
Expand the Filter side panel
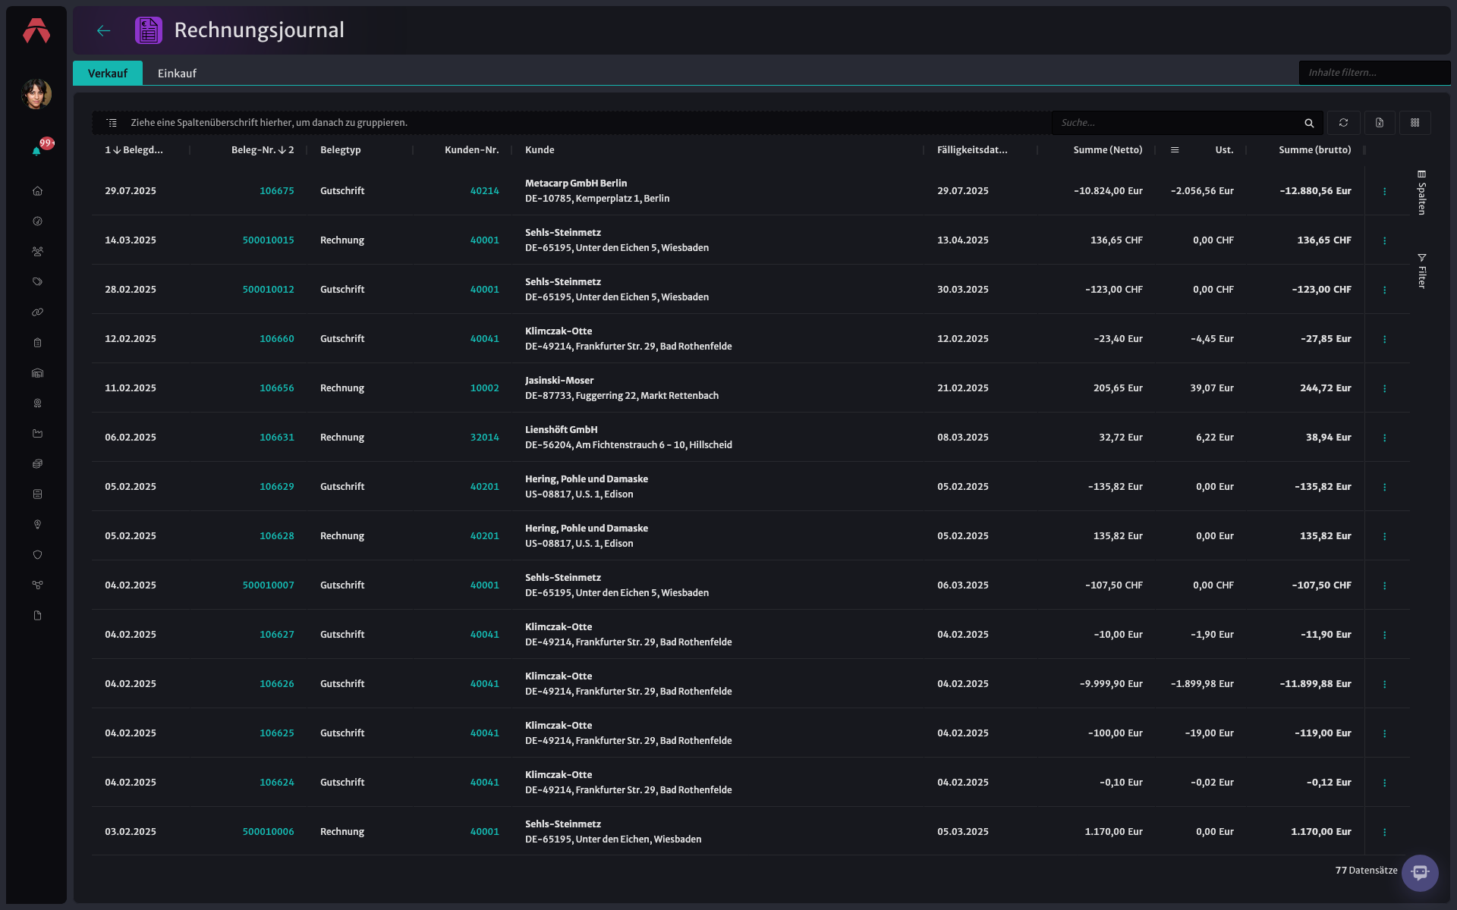[1422, 271]
